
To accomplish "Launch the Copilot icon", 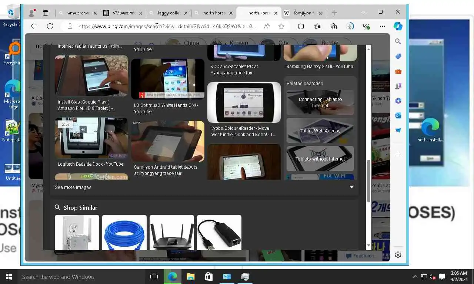I will pyautogui.click(x=398, y=26).
